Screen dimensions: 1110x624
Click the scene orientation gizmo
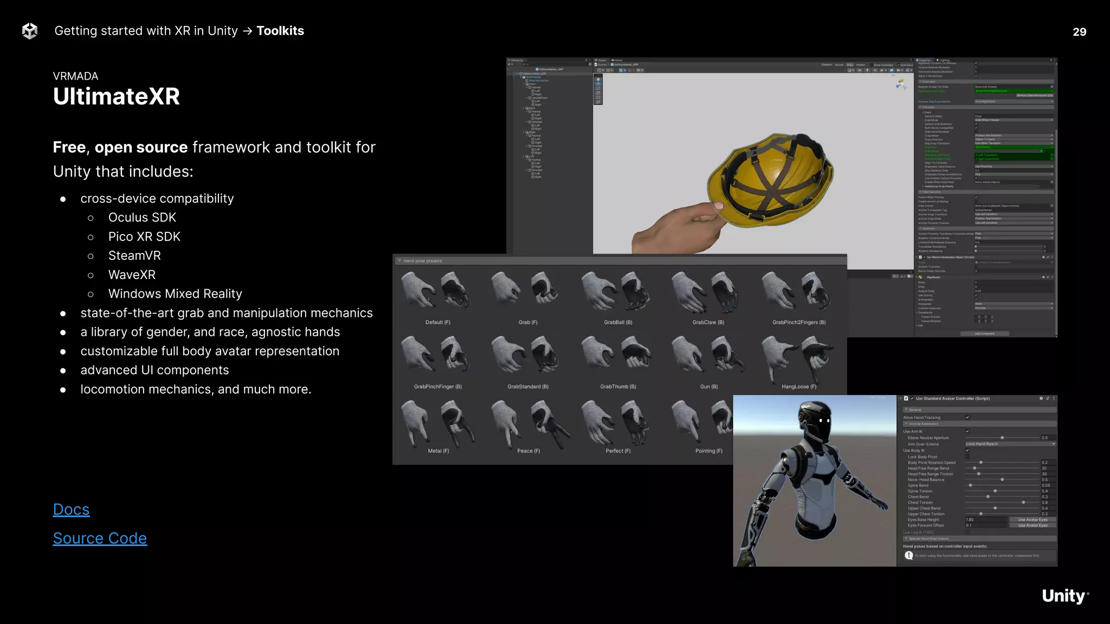point(901,84)
